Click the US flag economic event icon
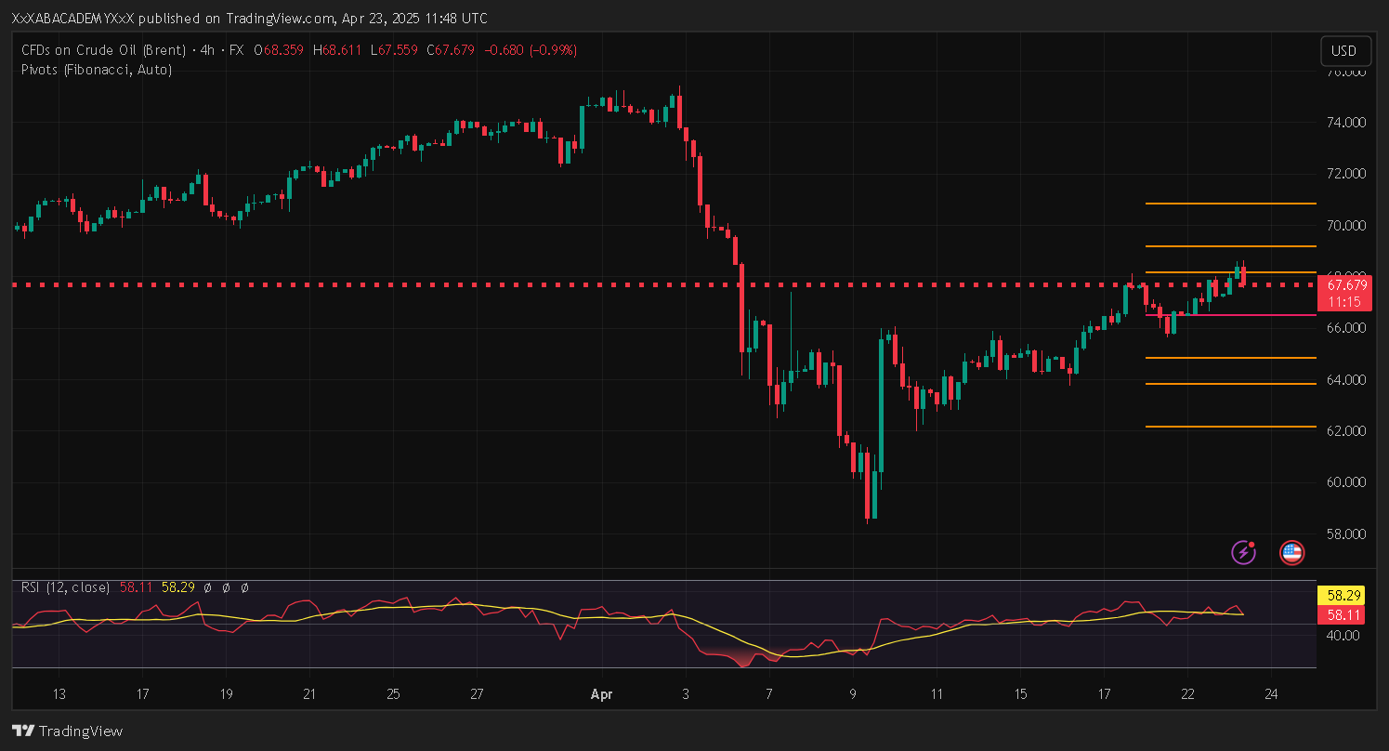Image resolution: width=1389 pixels, height=751 pixels. [x=1291, y=553]
